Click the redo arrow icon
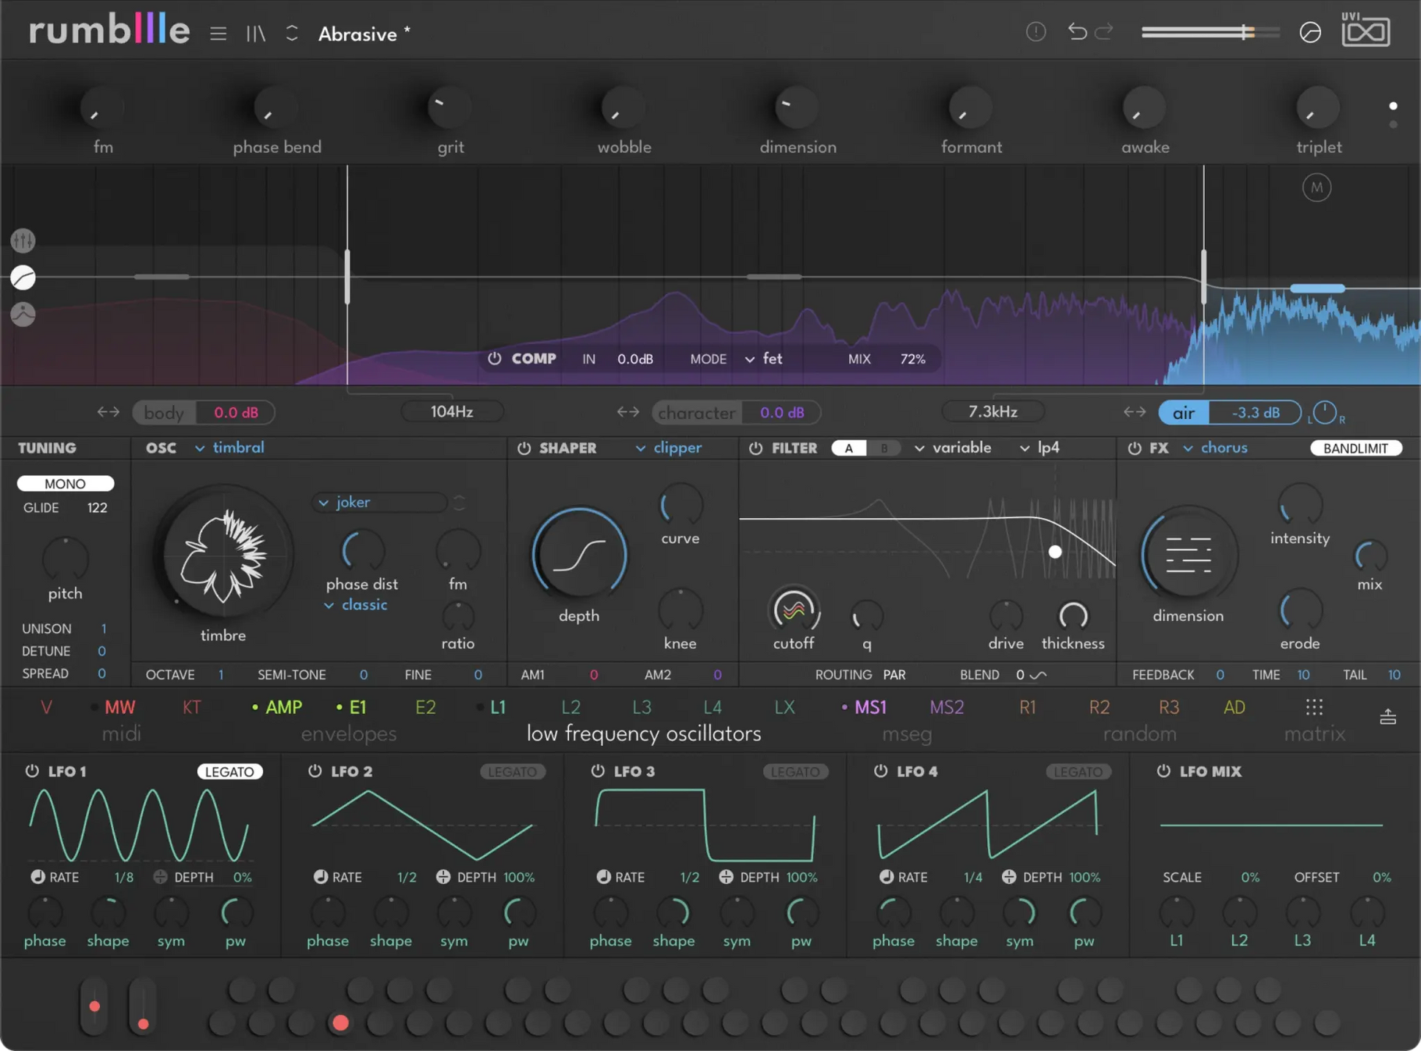This screenshot has width=1421, height=1051. (x=1104, y=31)
